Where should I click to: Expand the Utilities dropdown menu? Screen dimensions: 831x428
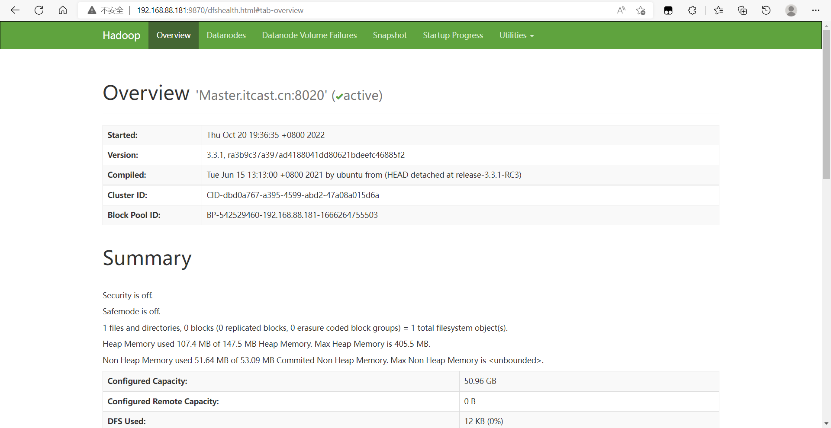[517, 35]
